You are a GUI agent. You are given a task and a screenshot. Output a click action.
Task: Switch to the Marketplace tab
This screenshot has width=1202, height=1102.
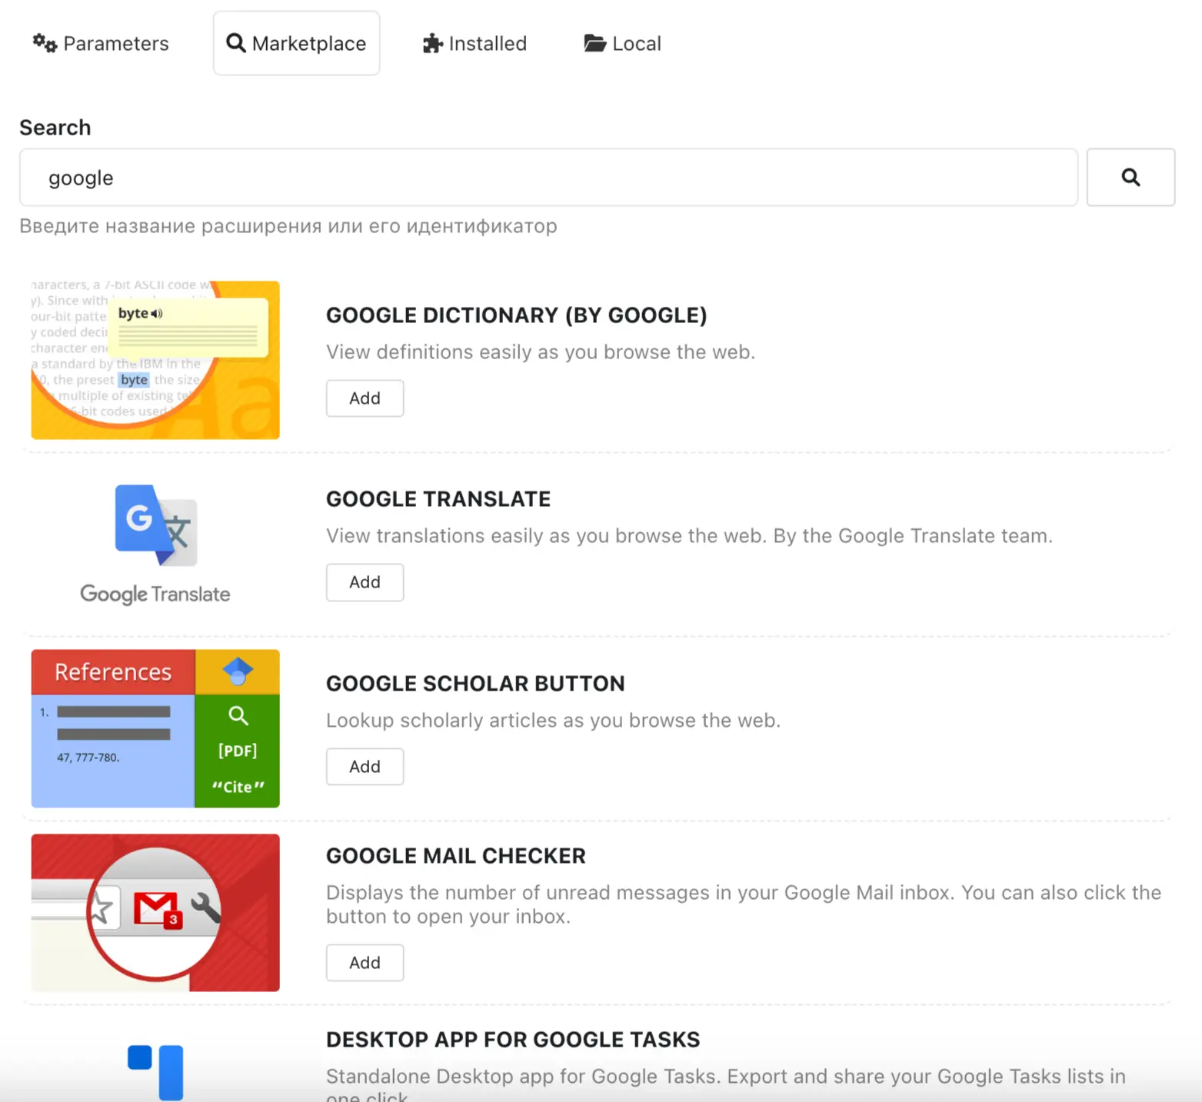[x=296, y=44]
